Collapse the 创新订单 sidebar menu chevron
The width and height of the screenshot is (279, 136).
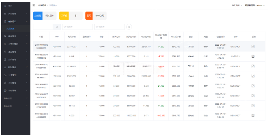26,21
